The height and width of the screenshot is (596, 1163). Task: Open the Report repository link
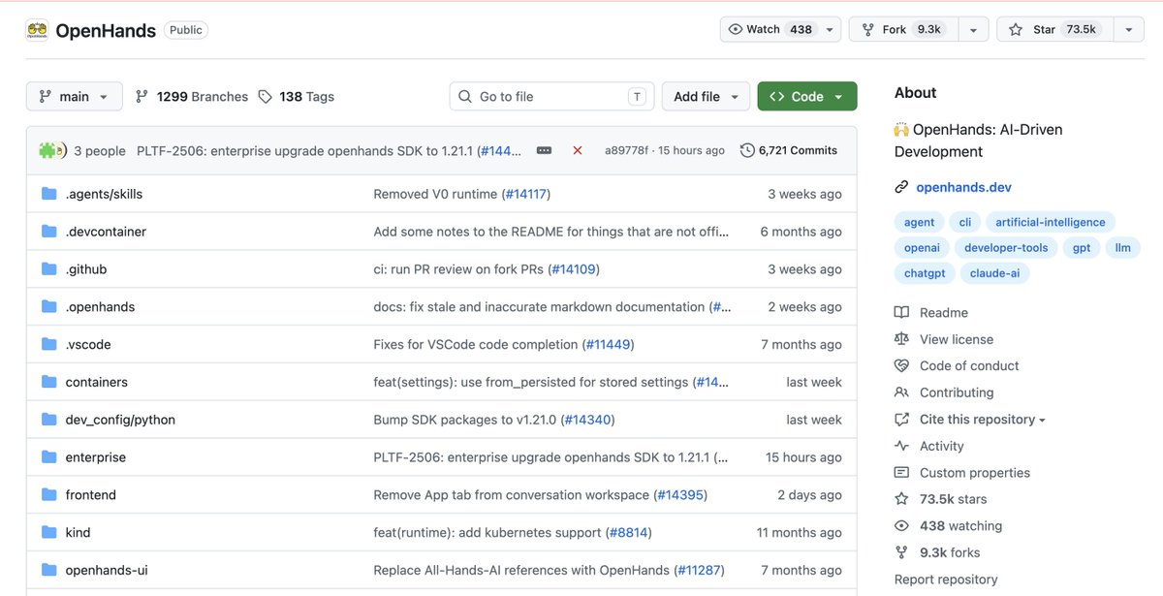point(946,580)
